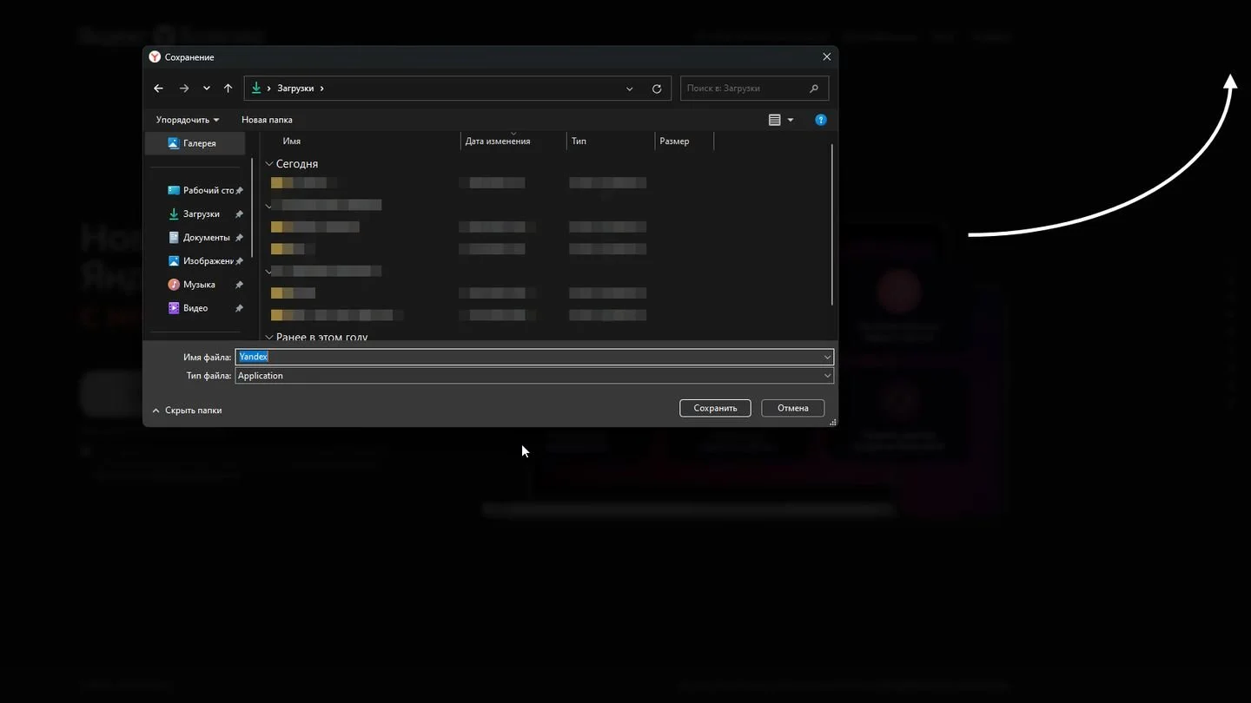Expand the address bar history dropdown

tap(629, 89)
